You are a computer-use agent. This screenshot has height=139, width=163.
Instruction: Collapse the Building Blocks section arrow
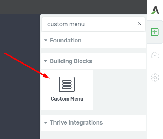click(x=46, y=61)
